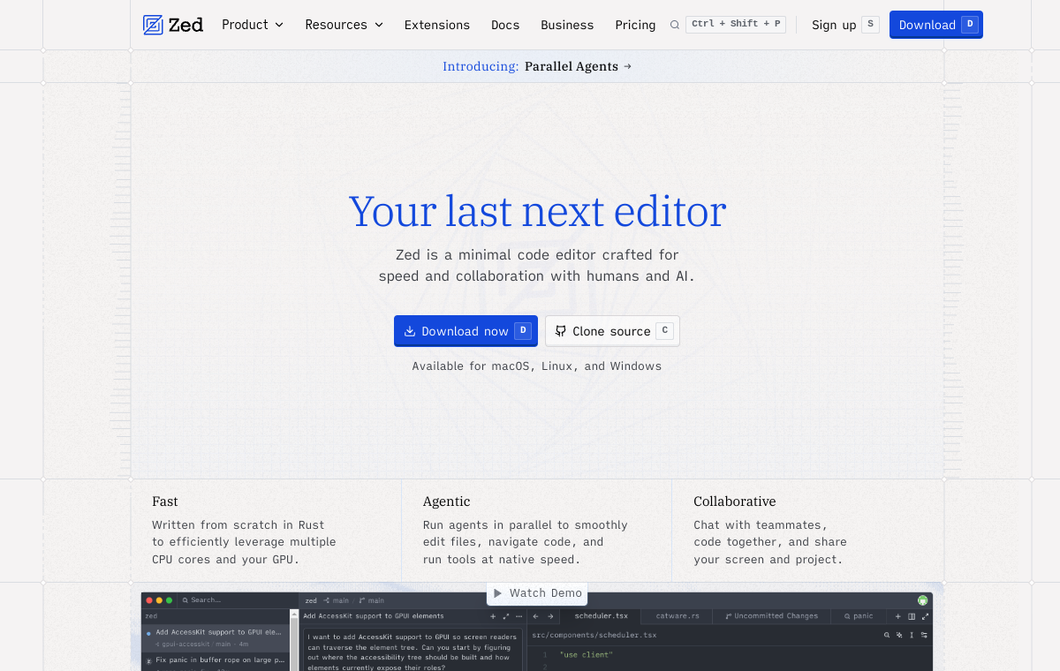This screenshot has height=671, width=1060.
Task: Click the yellow minimize dot in editor demo
Action: click(x=159, y=600)
